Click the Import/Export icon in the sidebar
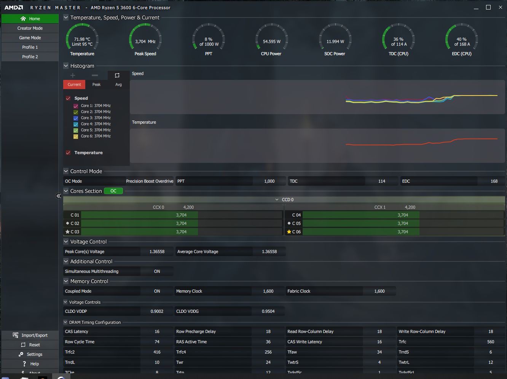The height and width of the screenshot is (379, 507). tap(16, 335)
